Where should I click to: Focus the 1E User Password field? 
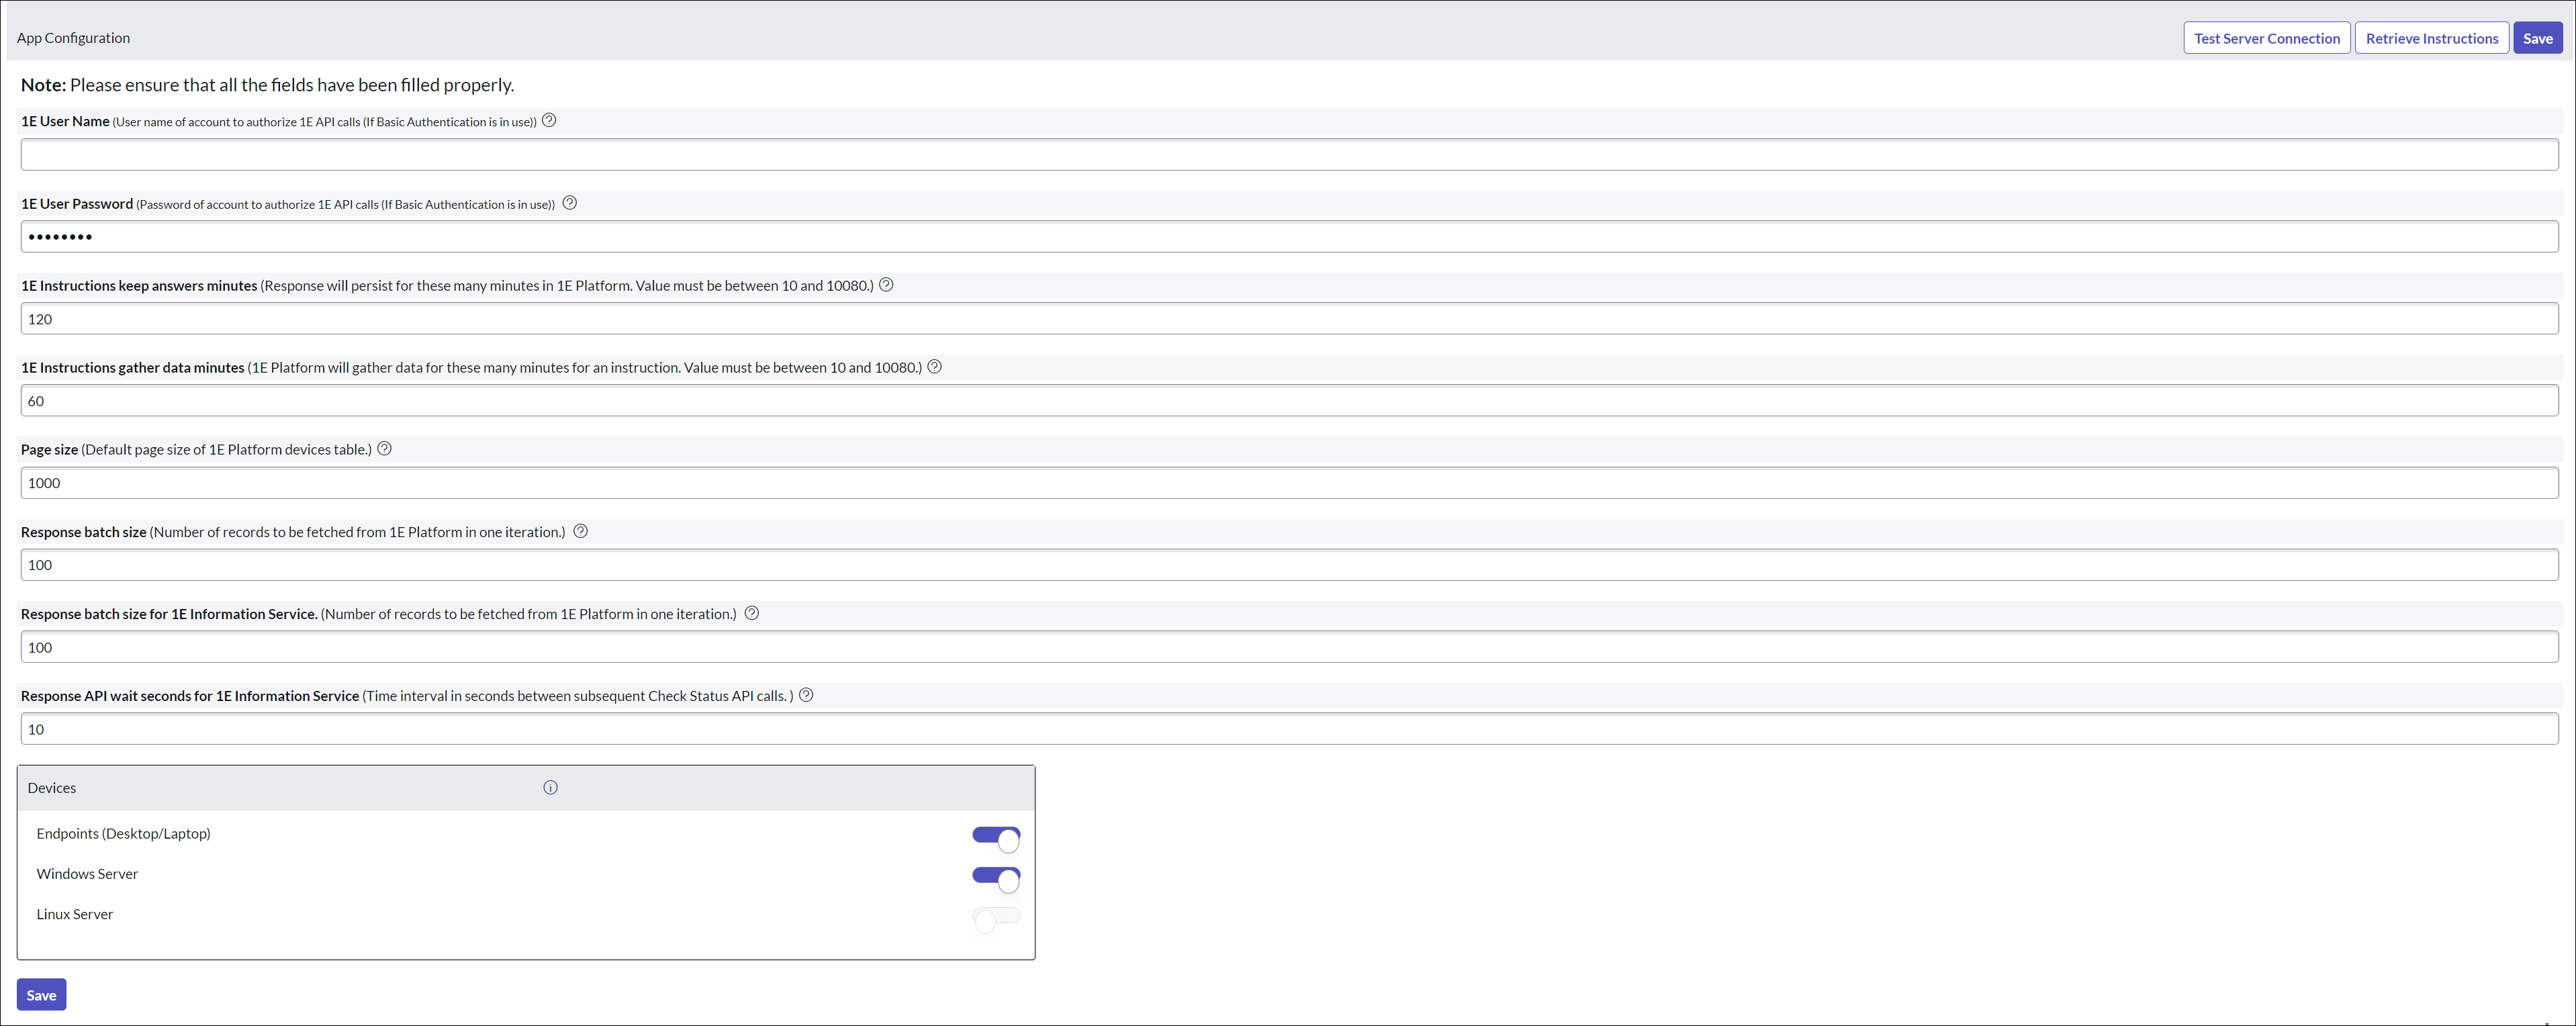click(1289, 237)
